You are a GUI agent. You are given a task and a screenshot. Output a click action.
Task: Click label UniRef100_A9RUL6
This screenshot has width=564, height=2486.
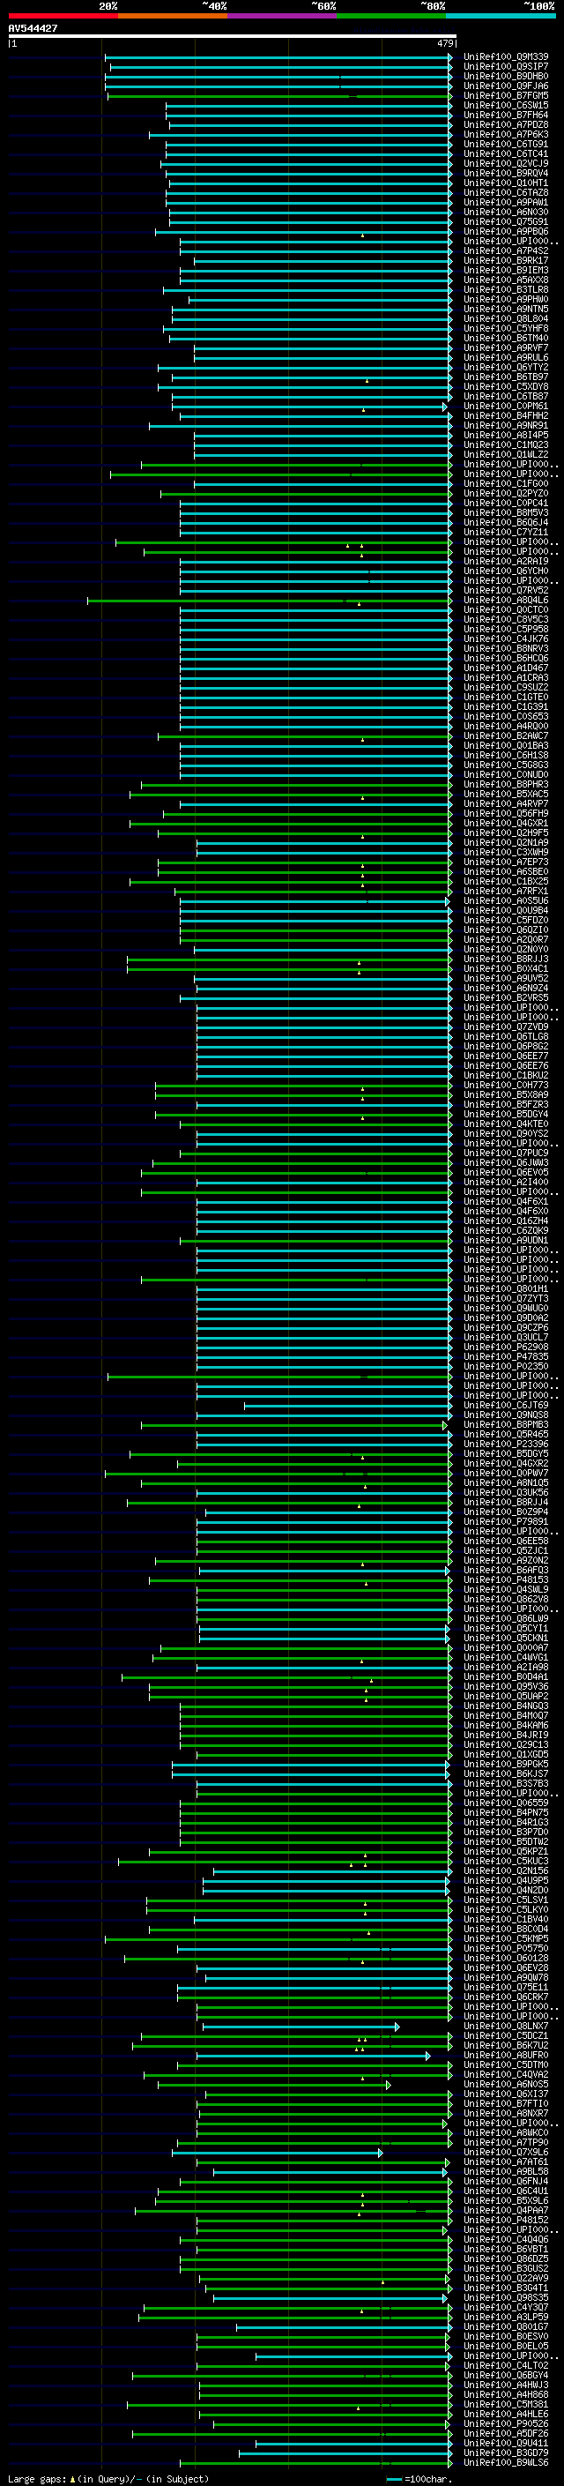point(506,358)
